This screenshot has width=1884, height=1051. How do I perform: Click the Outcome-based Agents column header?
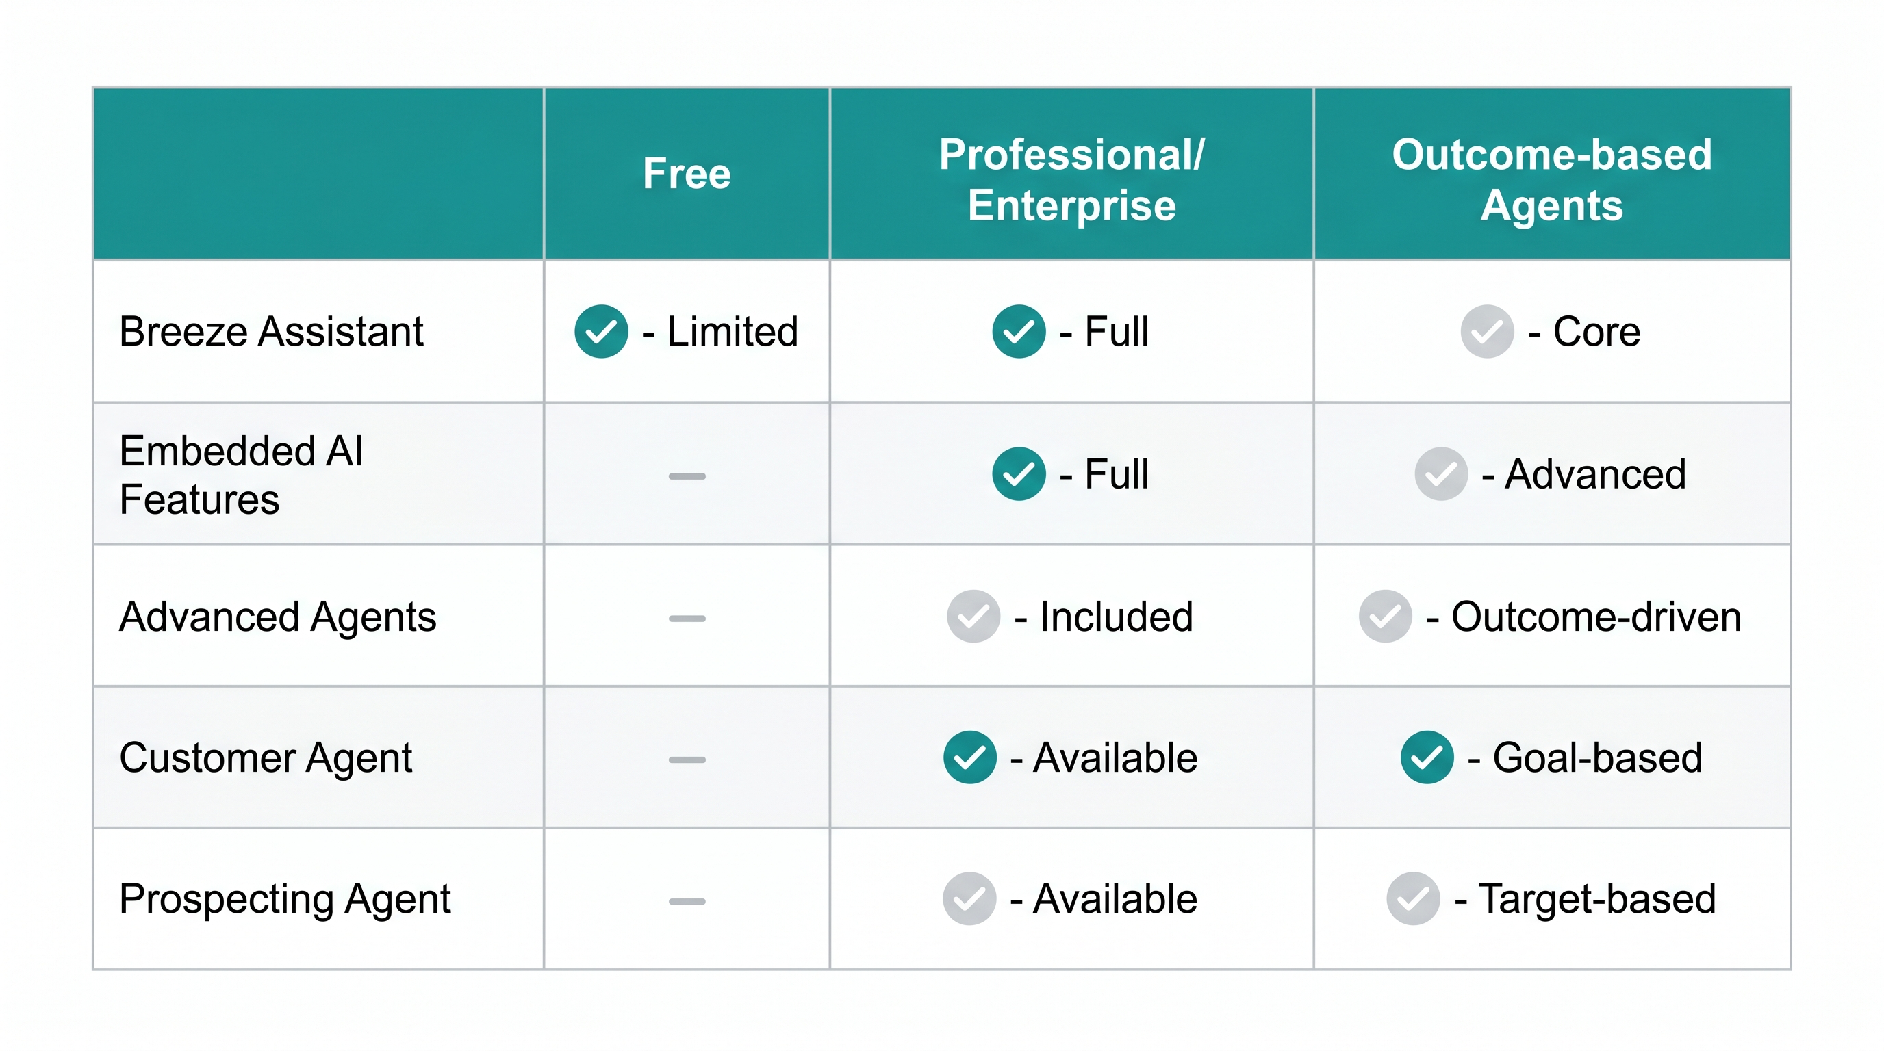click(x=1551, y=179)
